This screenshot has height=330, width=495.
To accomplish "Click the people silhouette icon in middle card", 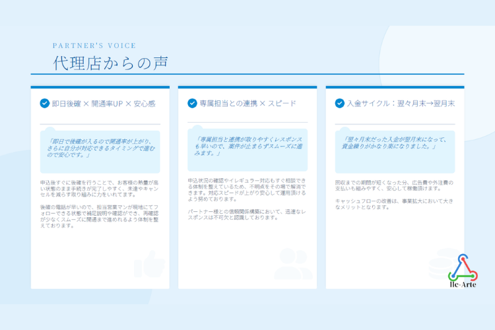I will point(292,263).
